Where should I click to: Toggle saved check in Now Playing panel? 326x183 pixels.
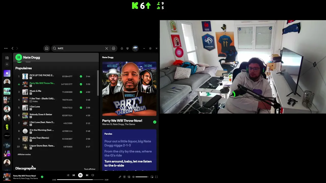click(x=155, y=122)
